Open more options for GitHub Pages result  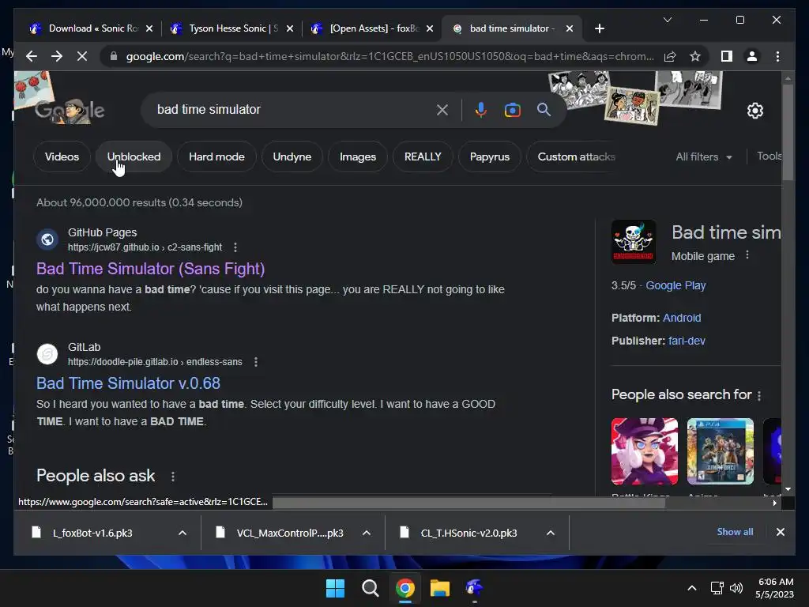pos(235,247)
